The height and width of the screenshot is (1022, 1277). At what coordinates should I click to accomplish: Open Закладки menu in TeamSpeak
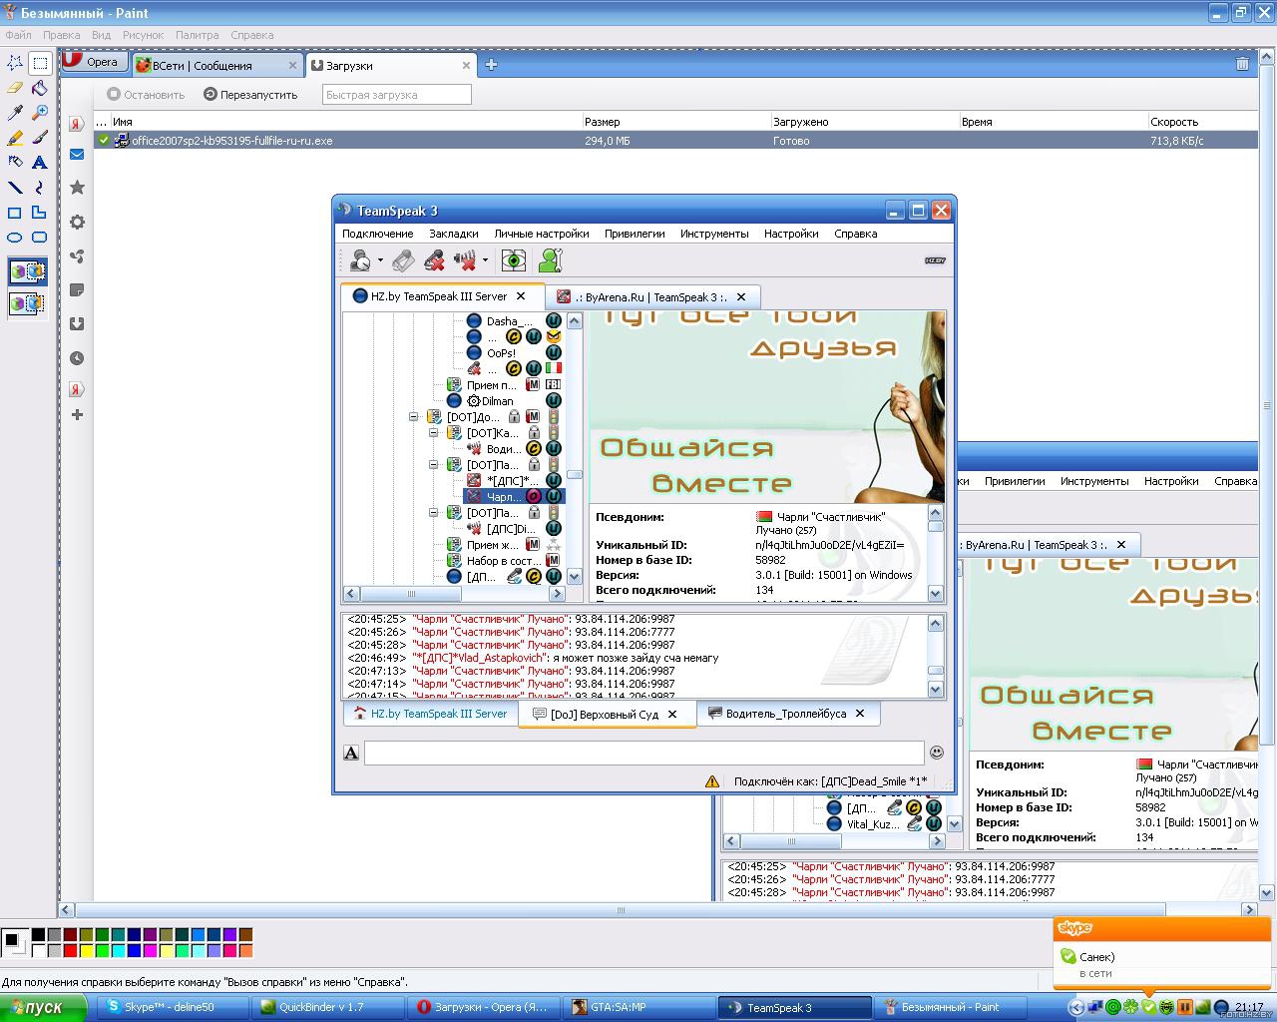pyautogui.click(x=454, y=234)
